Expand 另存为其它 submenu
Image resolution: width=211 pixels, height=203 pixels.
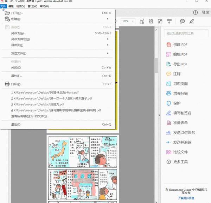pos(57,39)
